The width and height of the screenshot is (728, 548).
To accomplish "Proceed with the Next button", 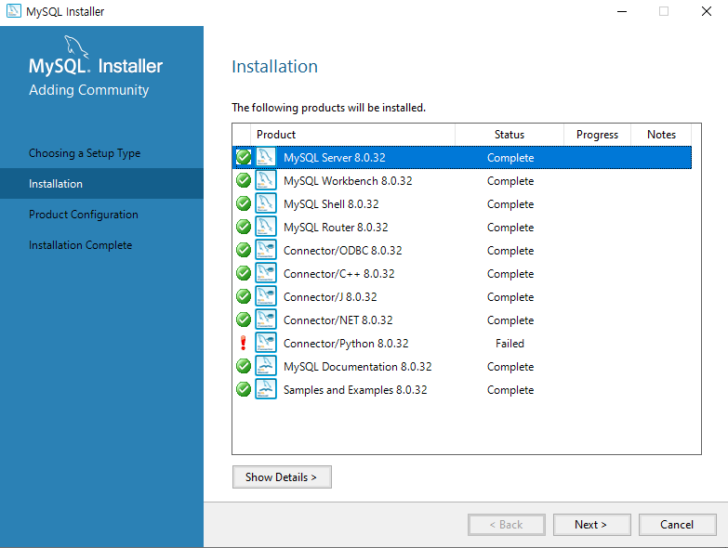I will pyautogui.click(x=591, y=525).
